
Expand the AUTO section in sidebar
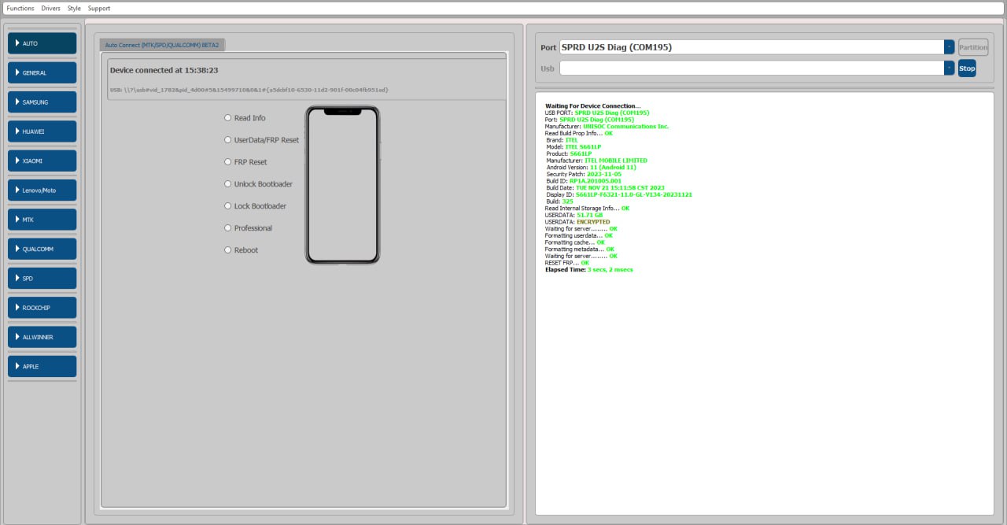point(42,43)
